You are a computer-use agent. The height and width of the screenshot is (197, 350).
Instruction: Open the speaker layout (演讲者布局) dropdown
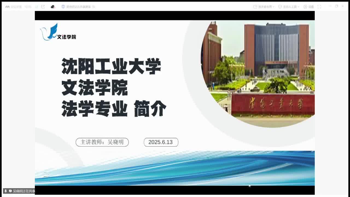coord(264,7)
